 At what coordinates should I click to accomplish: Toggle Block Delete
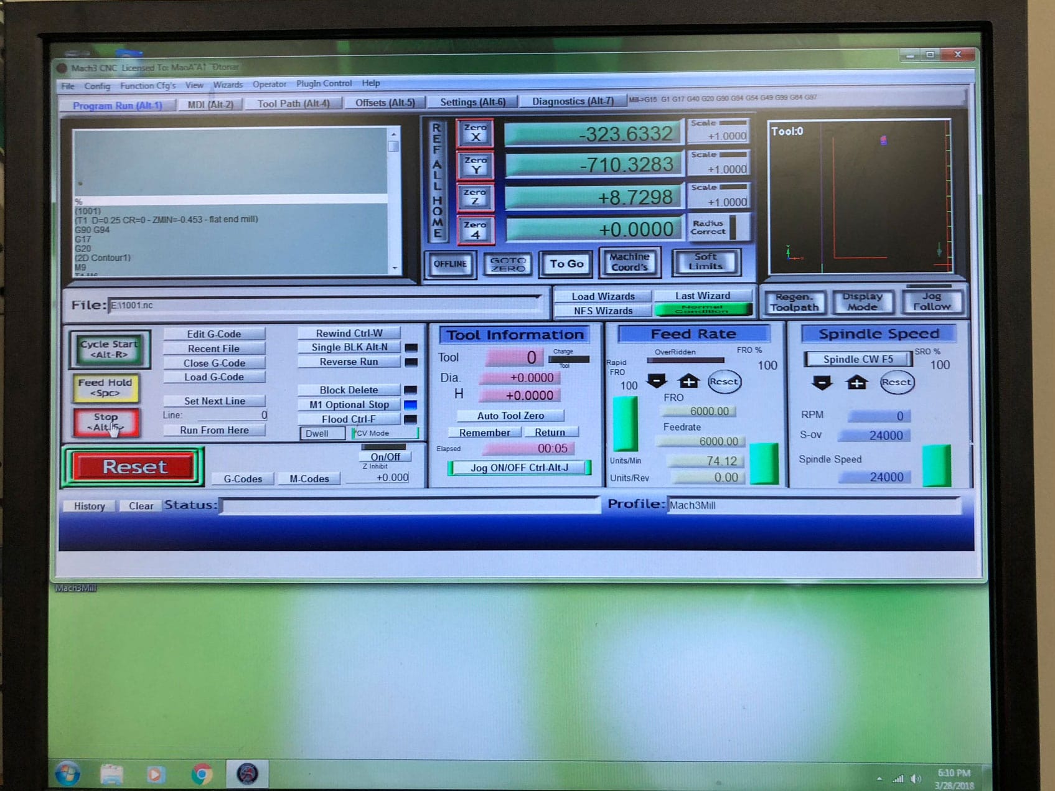pos(349,390)
